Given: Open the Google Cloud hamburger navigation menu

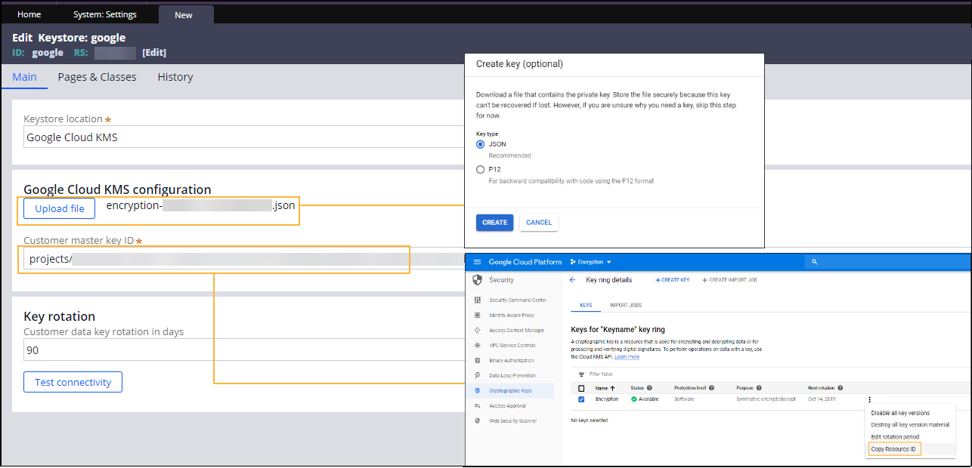Looking at the screenshot, I should pyautogui.click(x=477, y=262).
